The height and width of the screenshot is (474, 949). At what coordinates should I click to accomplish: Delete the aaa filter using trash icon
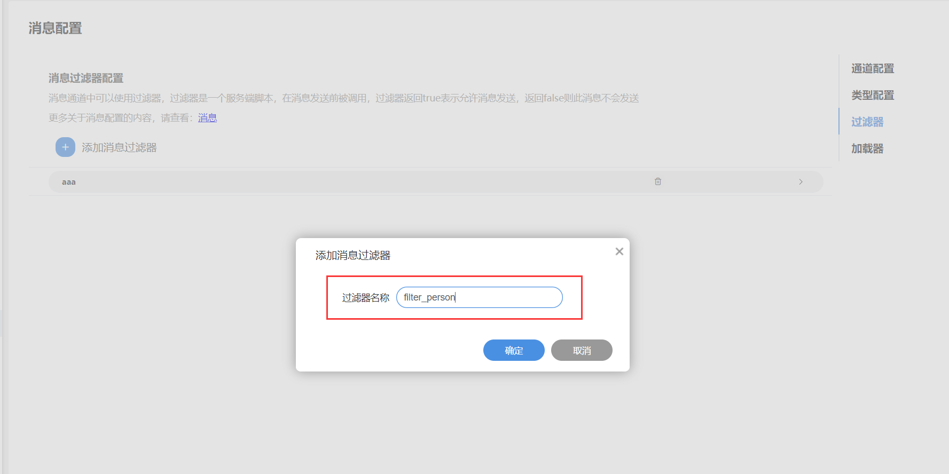pos(658,181)
